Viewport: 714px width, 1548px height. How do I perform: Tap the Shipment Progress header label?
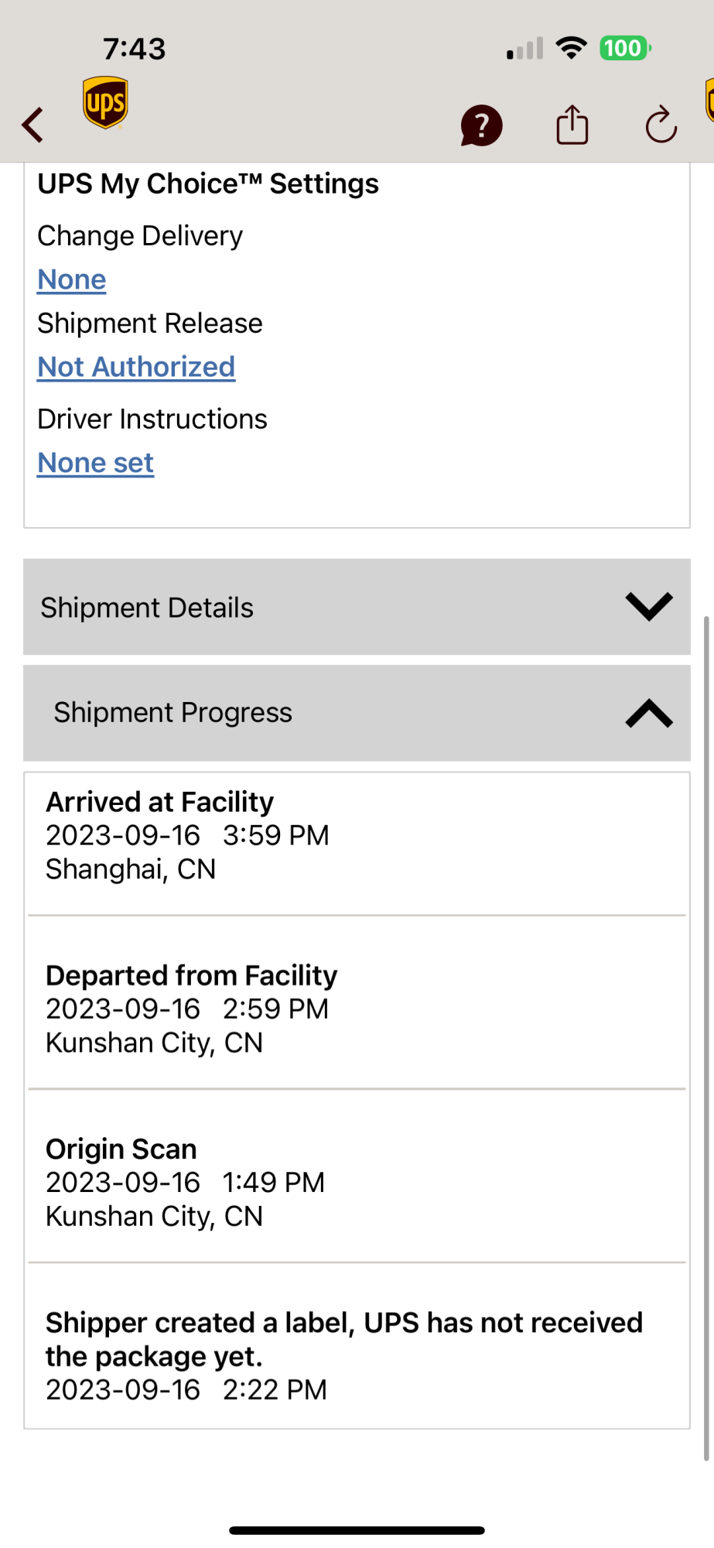coord(173,712)
